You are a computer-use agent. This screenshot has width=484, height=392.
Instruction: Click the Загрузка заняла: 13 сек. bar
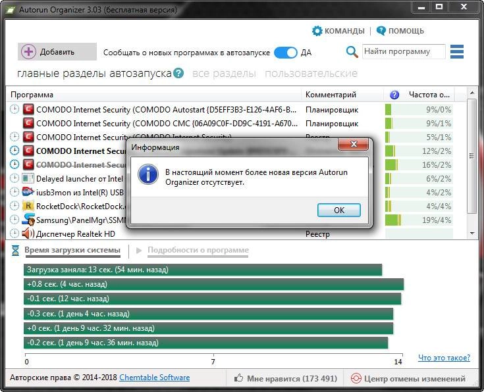pyautogui.click(x=203, y=270)
